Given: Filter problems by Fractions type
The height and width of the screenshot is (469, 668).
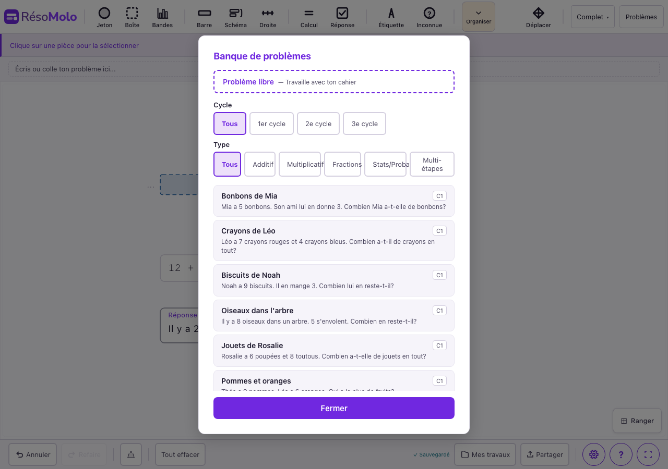Looking at the screenshot, I should [347, 164].
